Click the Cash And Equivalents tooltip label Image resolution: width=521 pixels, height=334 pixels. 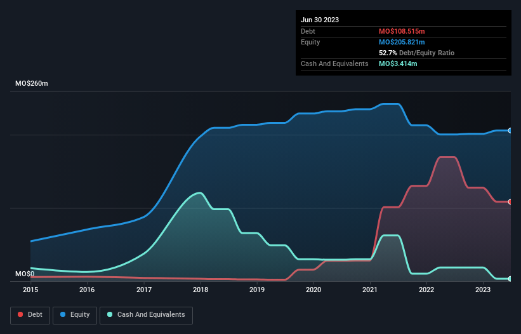click(334, 63)
